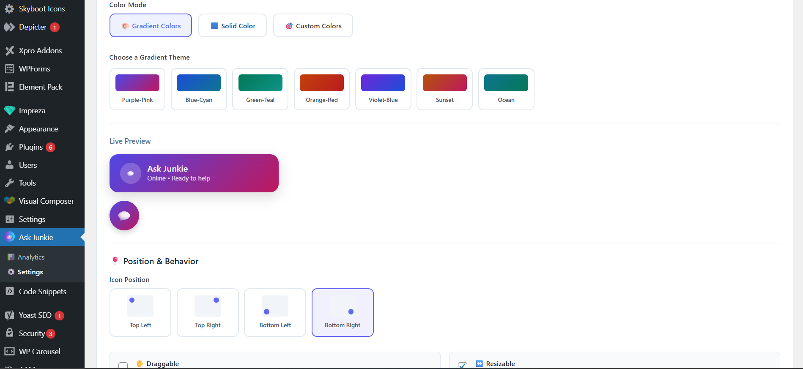The height and width of the screenshot is (369, 803).
Task: Click the Xpro Addons icon
Action: [9, 51]
